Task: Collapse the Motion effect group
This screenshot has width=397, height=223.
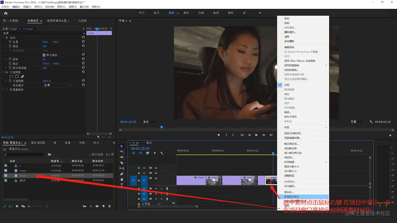Action: point(3,38)
